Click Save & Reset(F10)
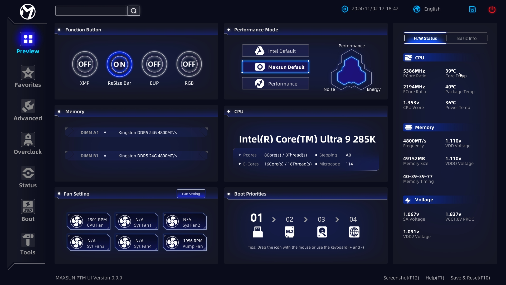Viewport: 506px width, 285px height. coord(470,278)
